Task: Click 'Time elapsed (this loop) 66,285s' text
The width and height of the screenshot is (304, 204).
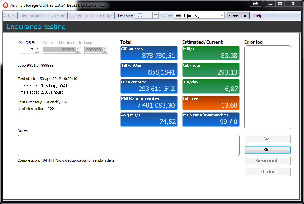Action: click(x=45, y=85)
